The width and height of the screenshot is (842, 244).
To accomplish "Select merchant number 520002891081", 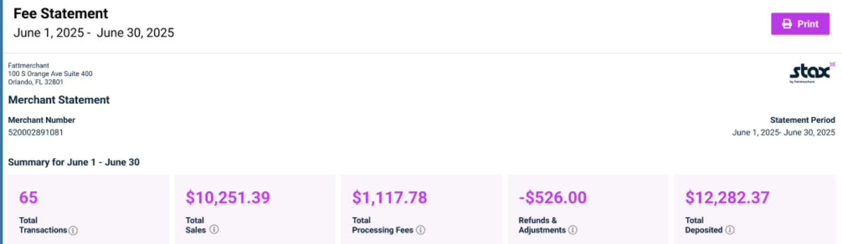I will (x=35, y=132).
